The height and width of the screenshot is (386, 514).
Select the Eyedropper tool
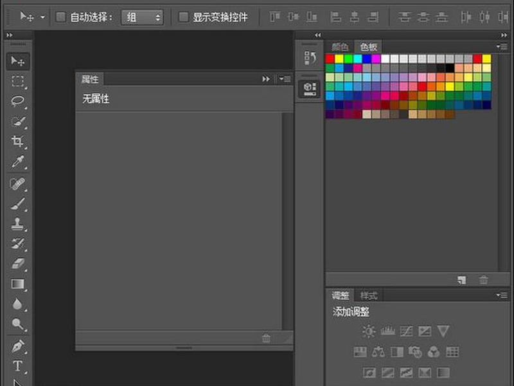tap(18, 162)
